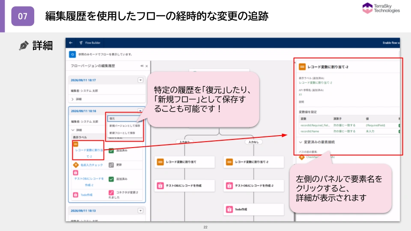Collapse the 変更済みの要素接続 section
Screen dimensions: 411x231
pyautogui.click(x=301, y=142)
